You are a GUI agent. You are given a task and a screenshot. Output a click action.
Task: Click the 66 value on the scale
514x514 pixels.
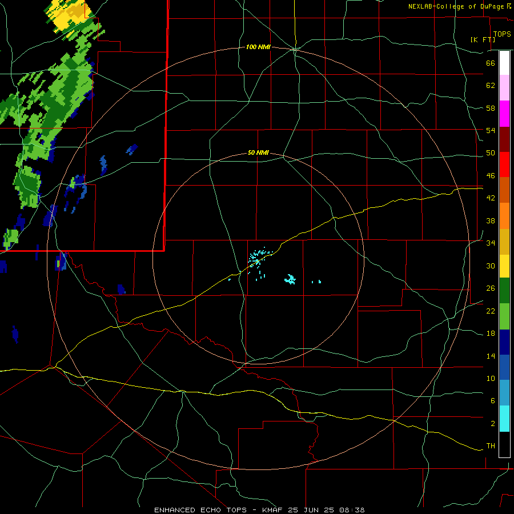point(491,63)
